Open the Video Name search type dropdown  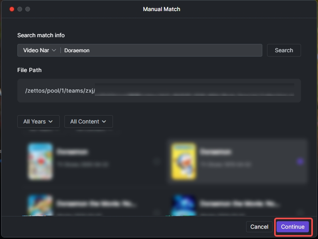click(40, 50)
